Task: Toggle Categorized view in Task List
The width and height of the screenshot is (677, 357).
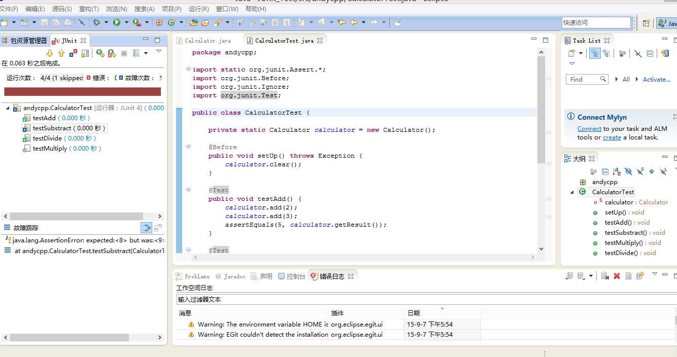Action: tap(596, 53)
